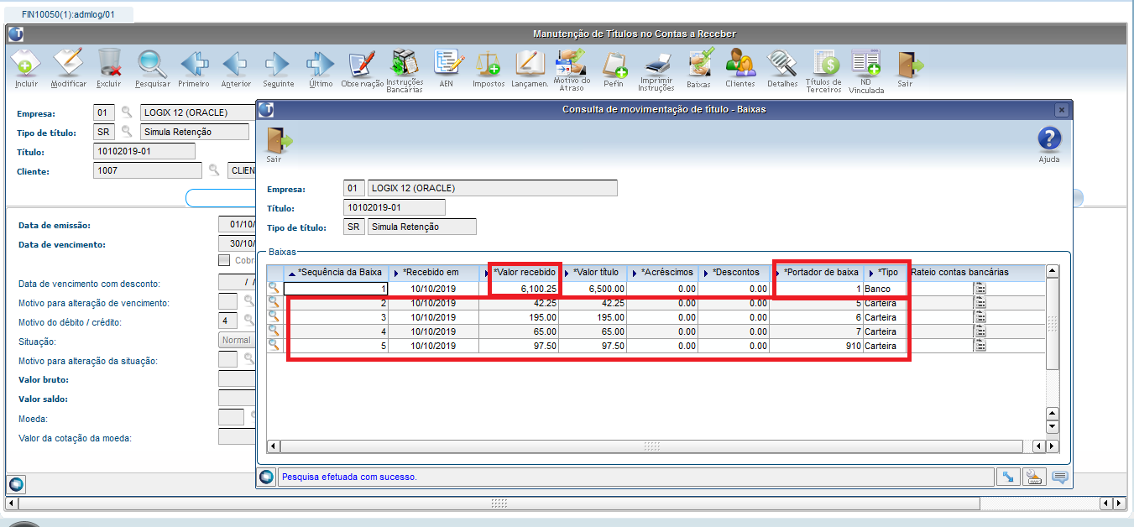Sort by Valor recebido column header
This screenshot has width=1134, height=527.
tap(520, 273)
